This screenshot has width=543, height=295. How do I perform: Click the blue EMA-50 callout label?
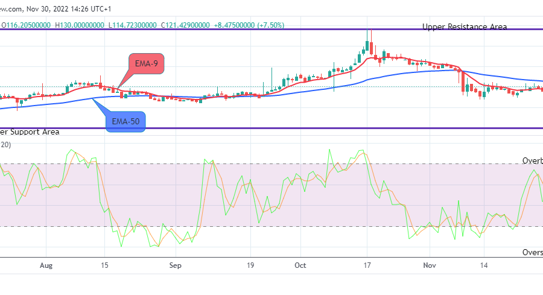125,121
